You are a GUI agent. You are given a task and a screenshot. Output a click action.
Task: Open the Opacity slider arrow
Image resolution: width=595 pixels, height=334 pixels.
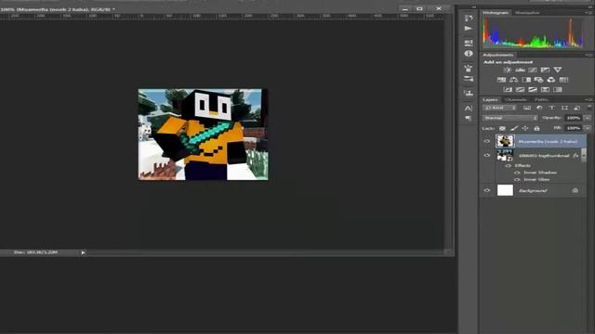point(588,118)
